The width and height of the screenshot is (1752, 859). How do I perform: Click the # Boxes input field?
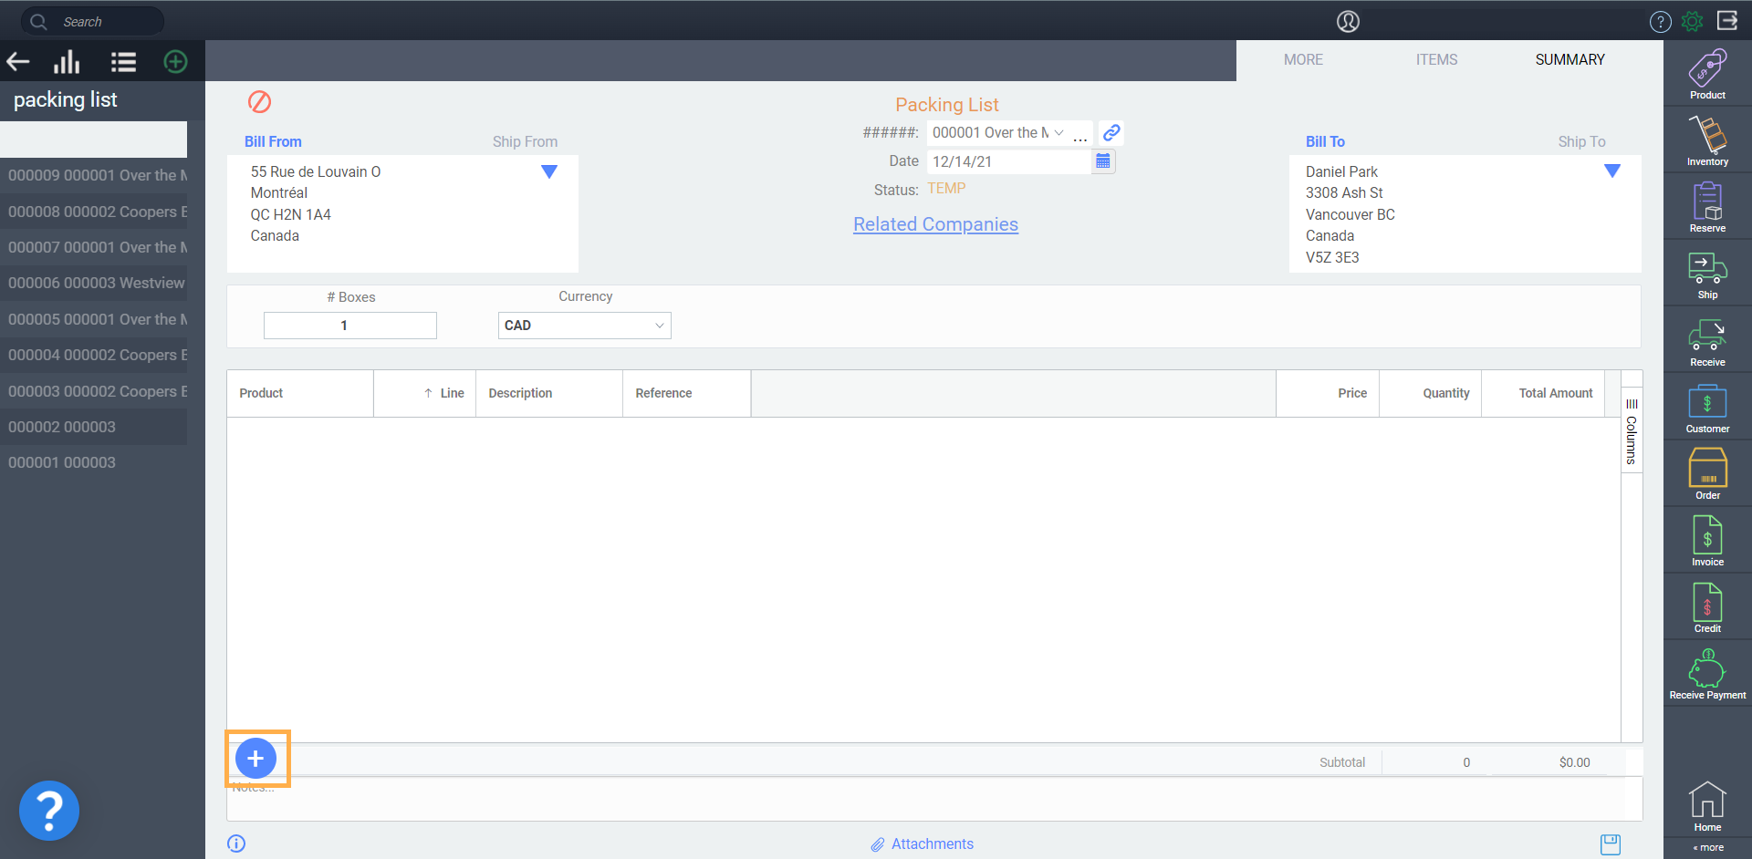[350, 326]
